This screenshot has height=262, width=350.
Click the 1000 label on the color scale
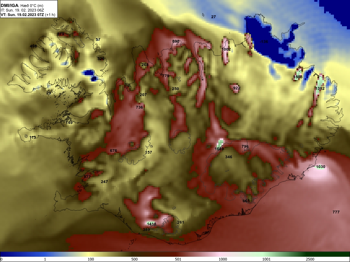tap(223, 259)
